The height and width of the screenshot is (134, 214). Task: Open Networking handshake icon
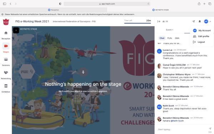pos(6,73)
